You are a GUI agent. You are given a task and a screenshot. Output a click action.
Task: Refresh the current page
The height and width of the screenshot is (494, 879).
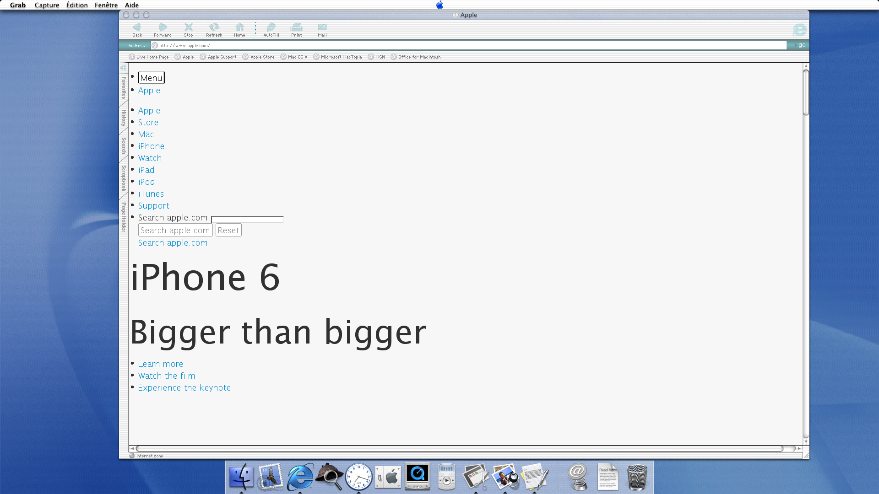pos(214,30)
